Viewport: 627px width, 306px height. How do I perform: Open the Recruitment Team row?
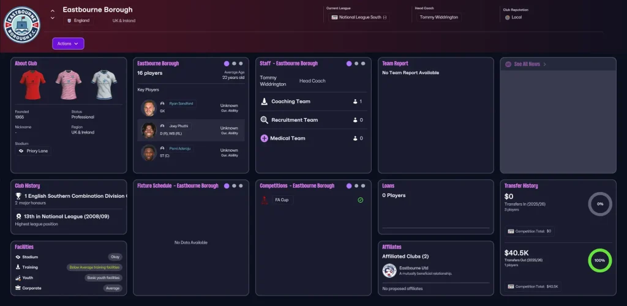[313, 120]
